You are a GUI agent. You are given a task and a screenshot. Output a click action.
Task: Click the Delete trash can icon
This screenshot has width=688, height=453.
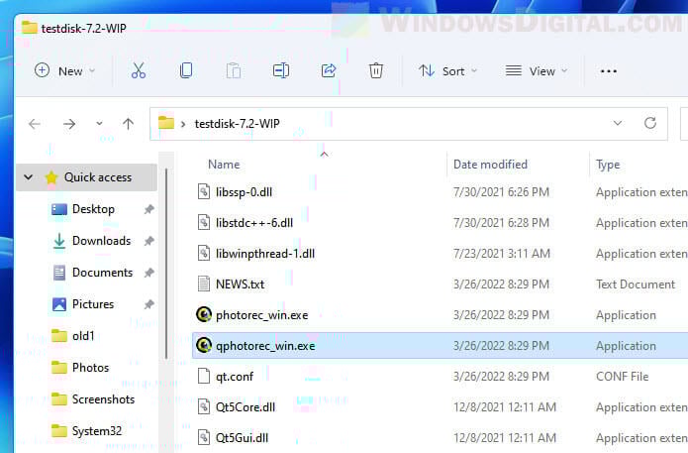point(376,70)
